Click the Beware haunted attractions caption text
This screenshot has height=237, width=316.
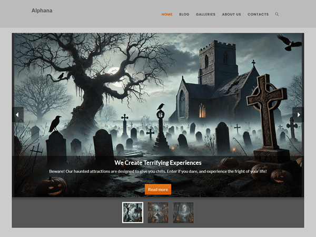[158, 171]
